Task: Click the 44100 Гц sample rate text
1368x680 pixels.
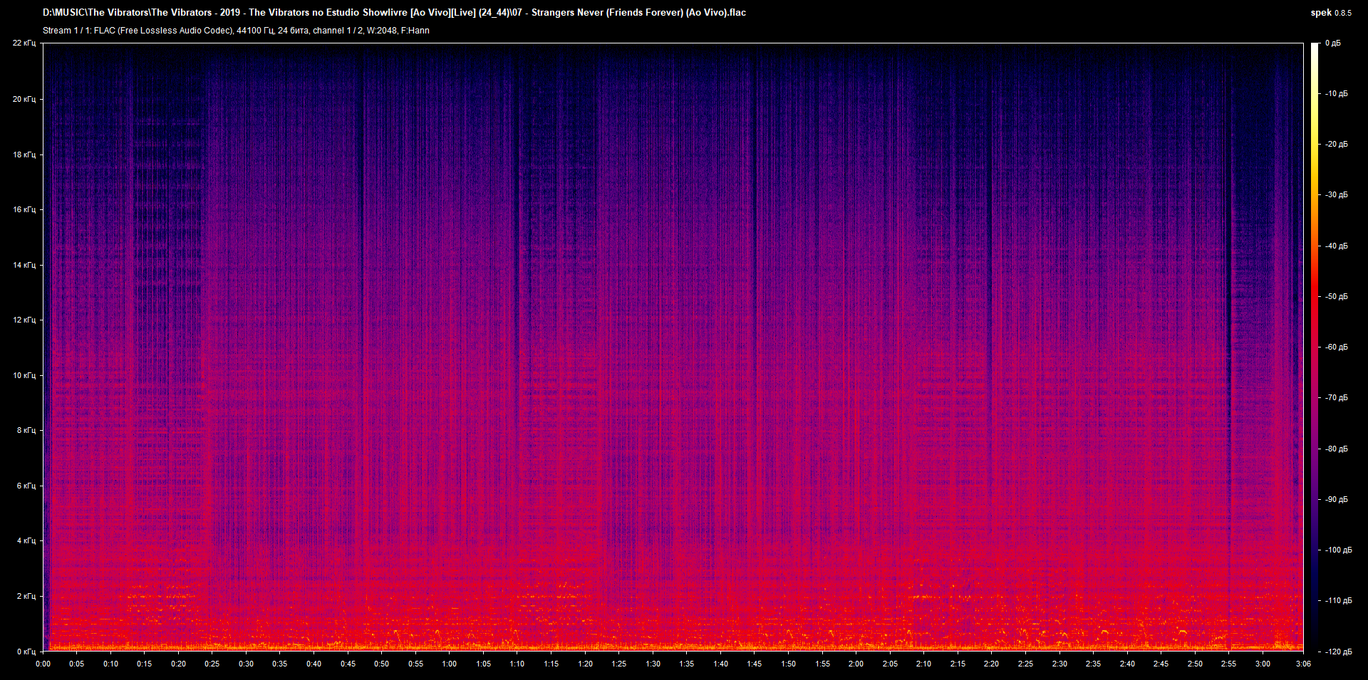Action: tap(253, 31)
